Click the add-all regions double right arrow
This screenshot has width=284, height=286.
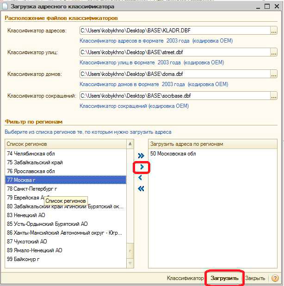pos(142,156)
